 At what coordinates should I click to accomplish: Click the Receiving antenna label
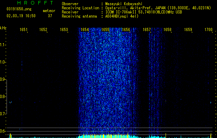tap(79, 16)
